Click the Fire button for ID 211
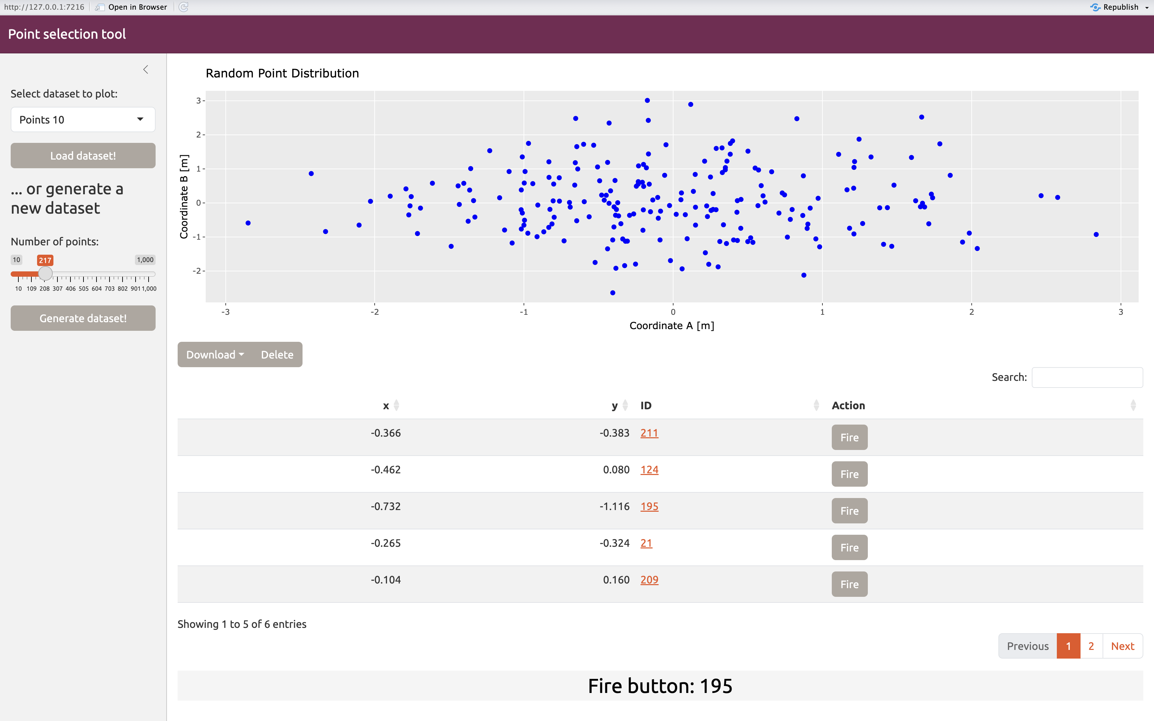Screen dimensions: 1154x721 click(x=849, y=437)
